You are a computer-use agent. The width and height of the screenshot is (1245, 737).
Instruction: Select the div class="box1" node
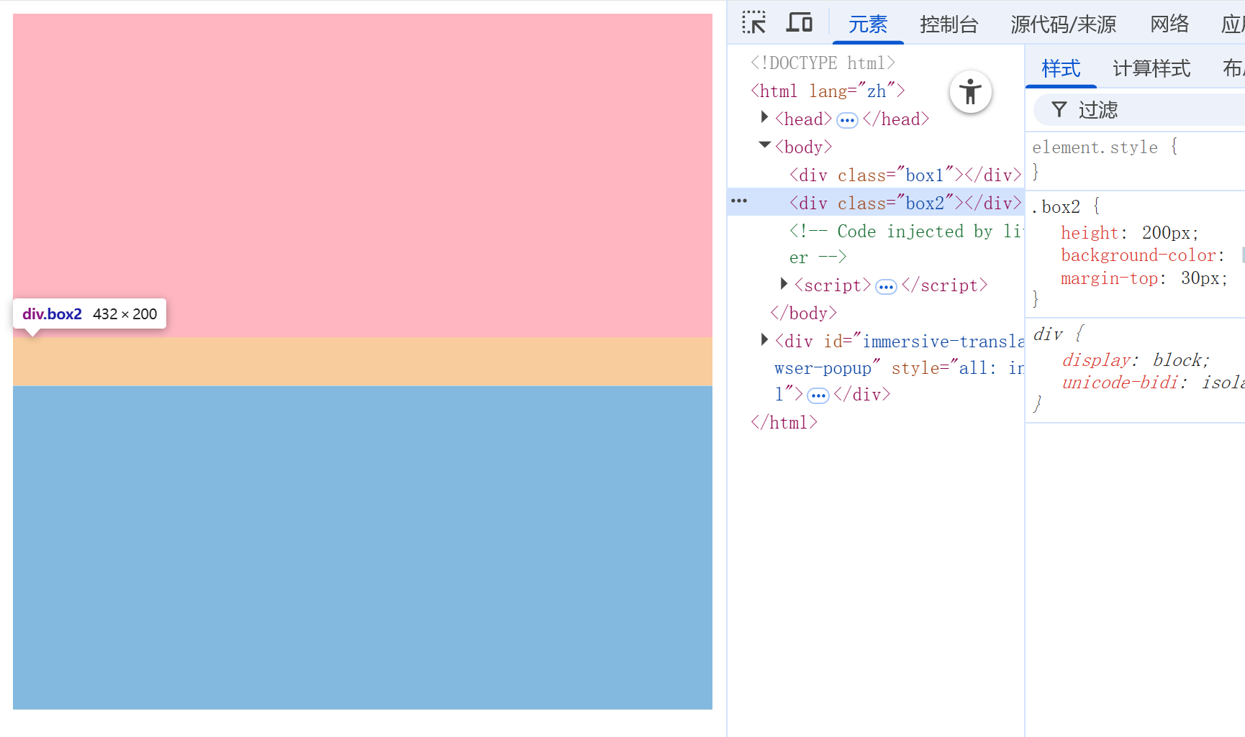tap(905, 175)
